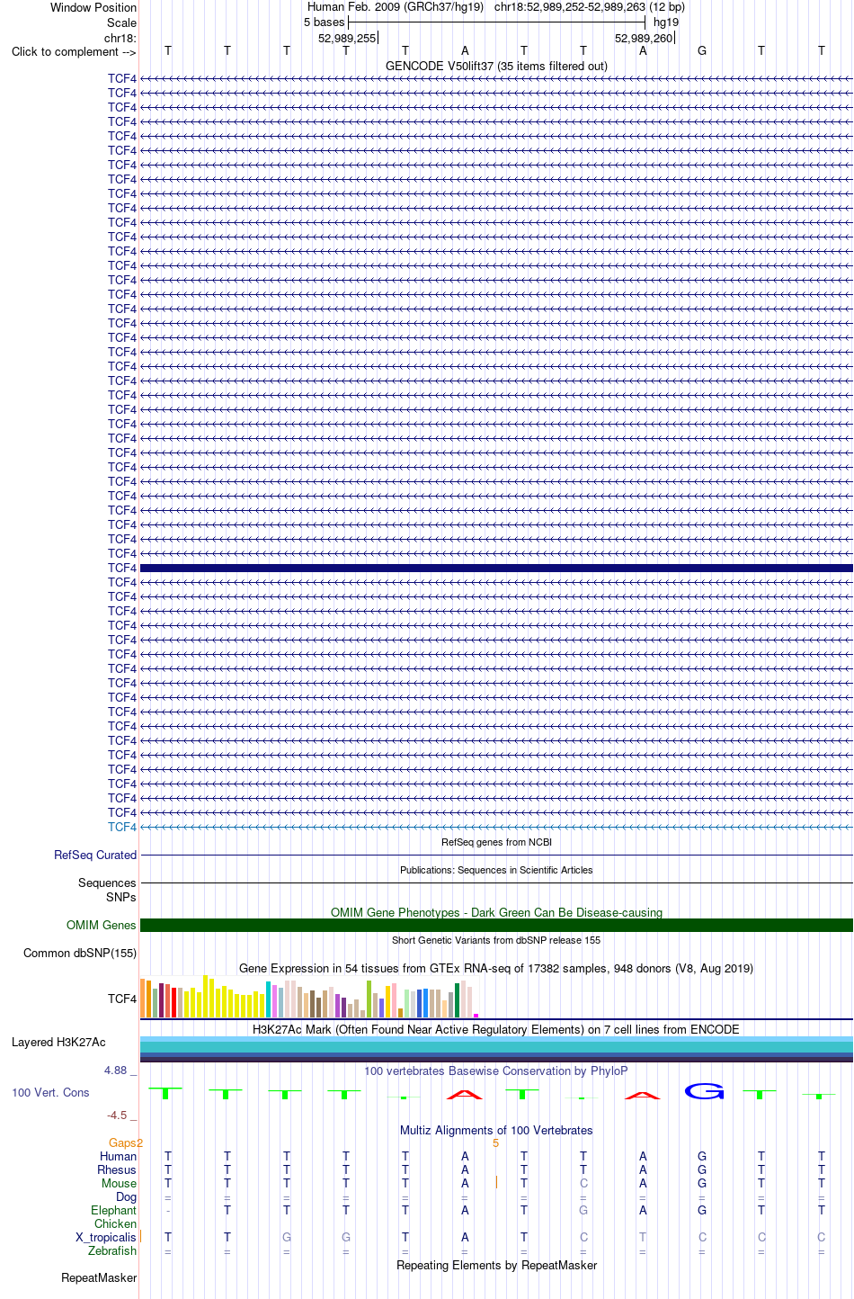Click the dark green OMIM Genes bar
Viewport: 854px width, 1299px height.
[x=496, y=925]
